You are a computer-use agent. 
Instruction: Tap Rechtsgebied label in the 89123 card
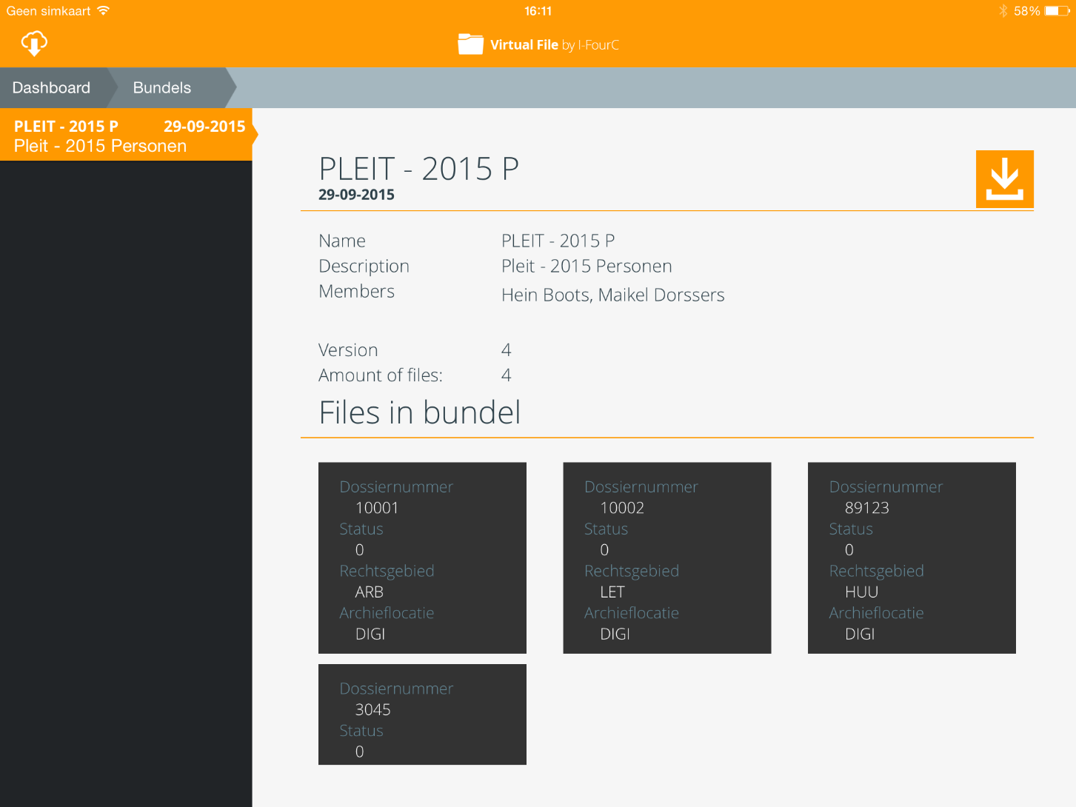click(x=876, y=571)
